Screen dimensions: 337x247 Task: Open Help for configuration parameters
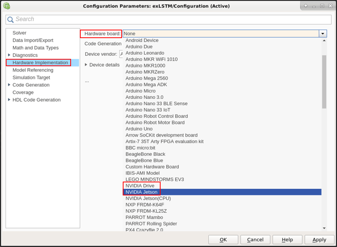pos(287,240)
